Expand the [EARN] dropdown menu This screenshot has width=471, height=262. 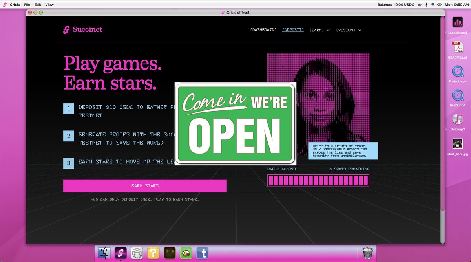(x=319, y=30)
